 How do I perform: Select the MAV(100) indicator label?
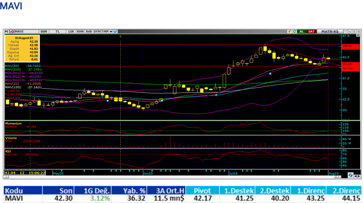point(23,87)
